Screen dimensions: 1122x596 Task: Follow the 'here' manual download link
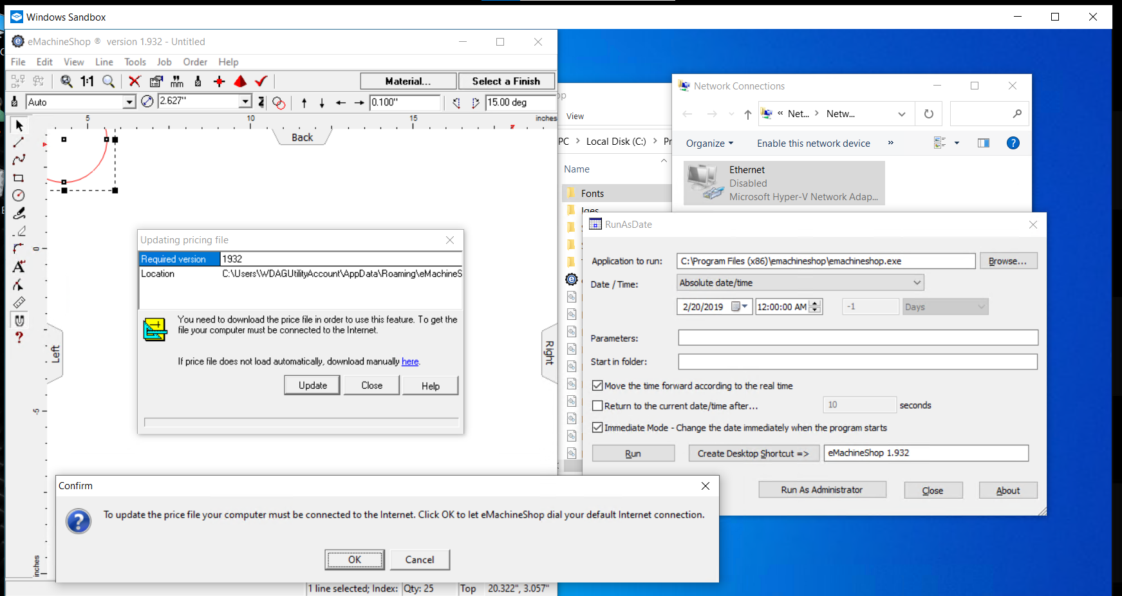pyautogui.click(x=410, y=362)
